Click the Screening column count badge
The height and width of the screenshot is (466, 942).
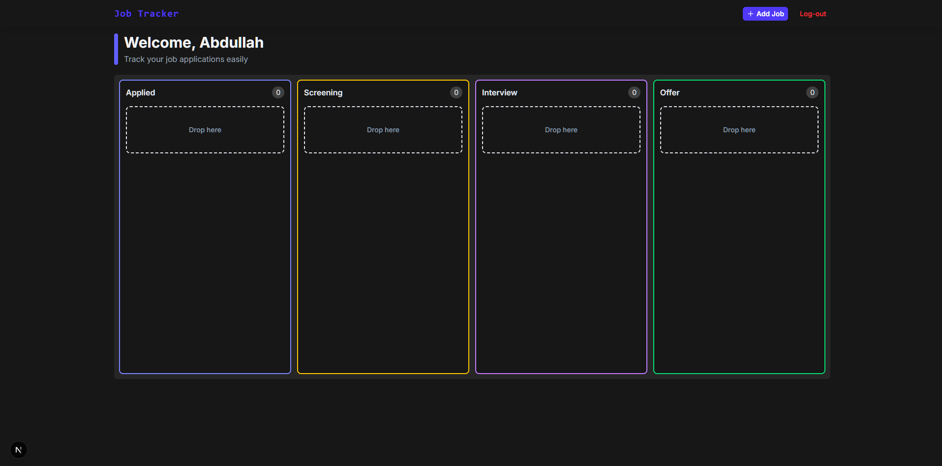click(456, 92)
